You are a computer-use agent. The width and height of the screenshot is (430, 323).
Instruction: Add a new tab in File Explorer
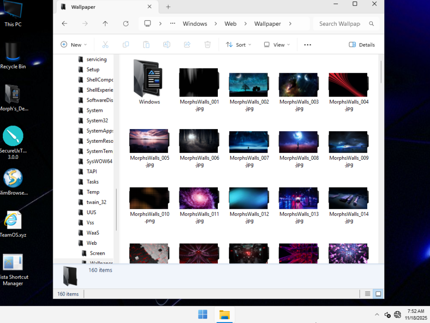coord(168,7)
